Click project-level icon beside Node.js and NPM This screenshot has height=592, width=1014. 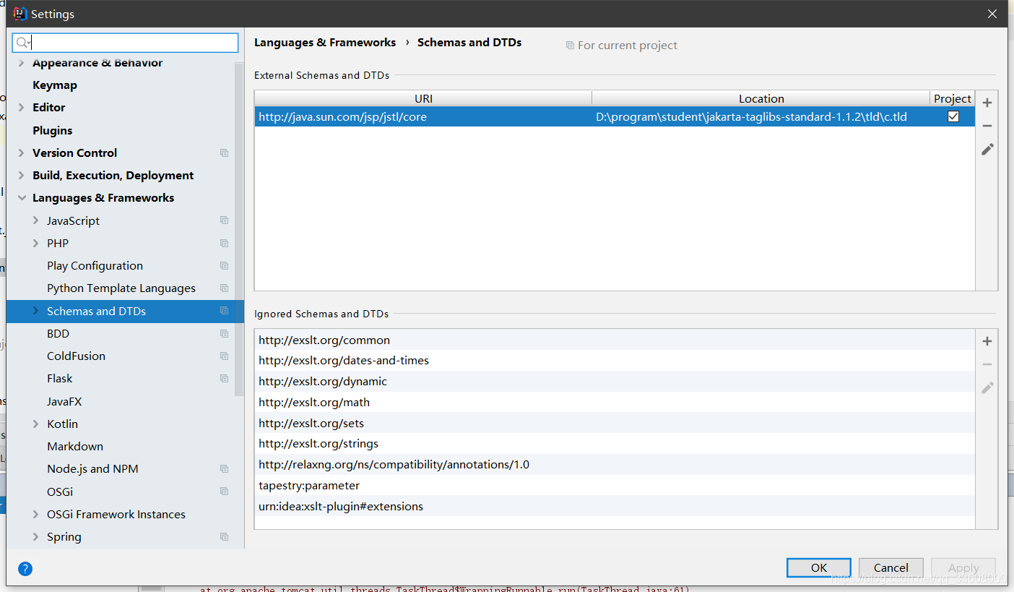pos(225,469)
